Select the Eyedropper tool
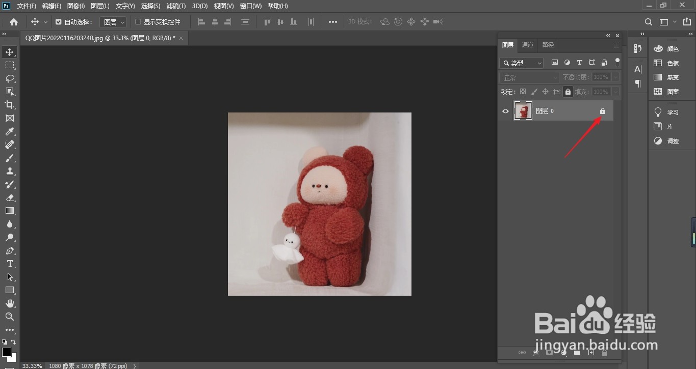Image resolution: width=696 pixels, height=369 pixels. click(10, 131)
